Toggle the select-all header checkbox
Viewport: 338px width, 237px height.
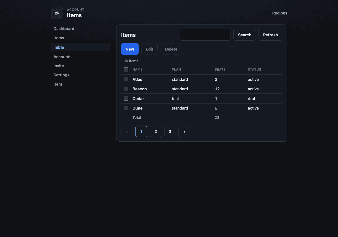[x=126, y=70]
